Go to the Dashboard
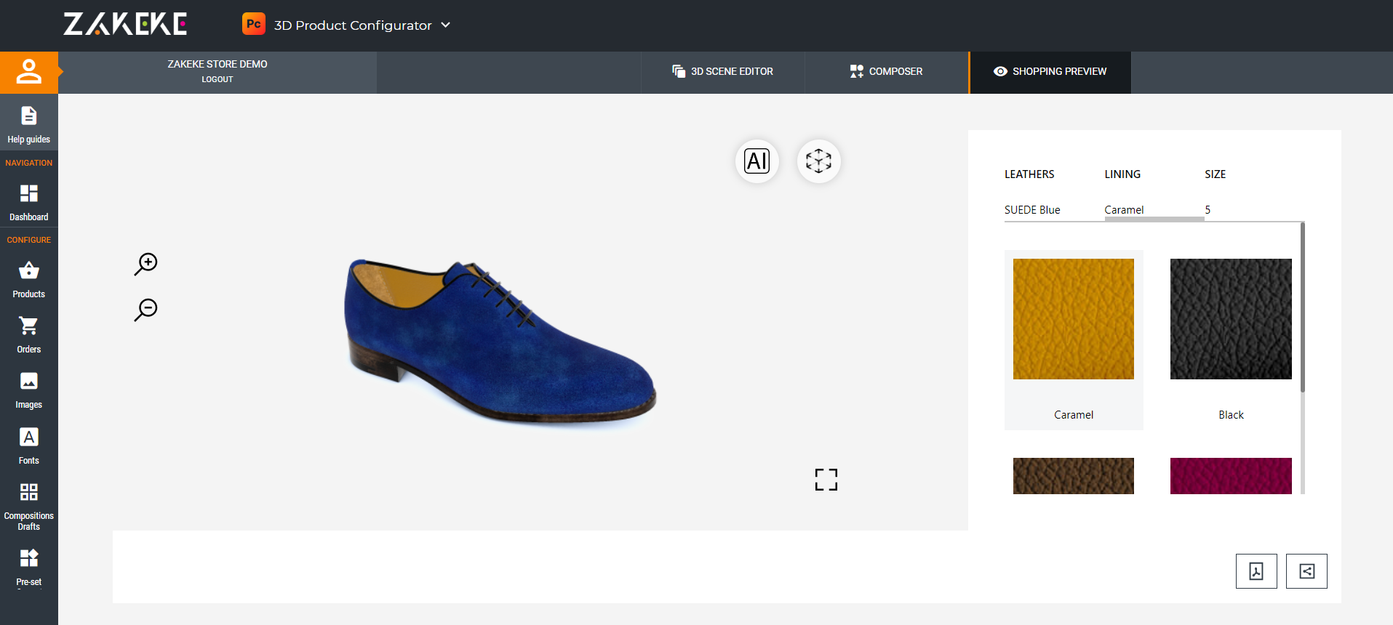 pyautogui.click(x=29, y=203)
